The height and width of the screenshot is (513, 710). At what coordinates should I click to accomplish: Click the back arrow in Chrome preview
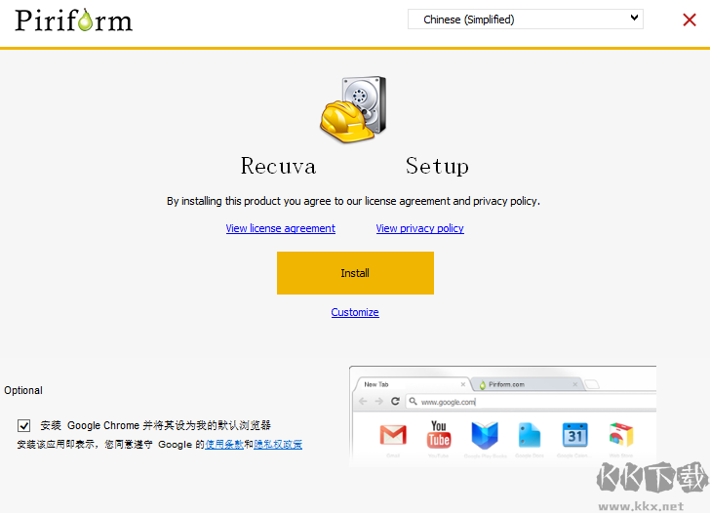tap(363, 401)
